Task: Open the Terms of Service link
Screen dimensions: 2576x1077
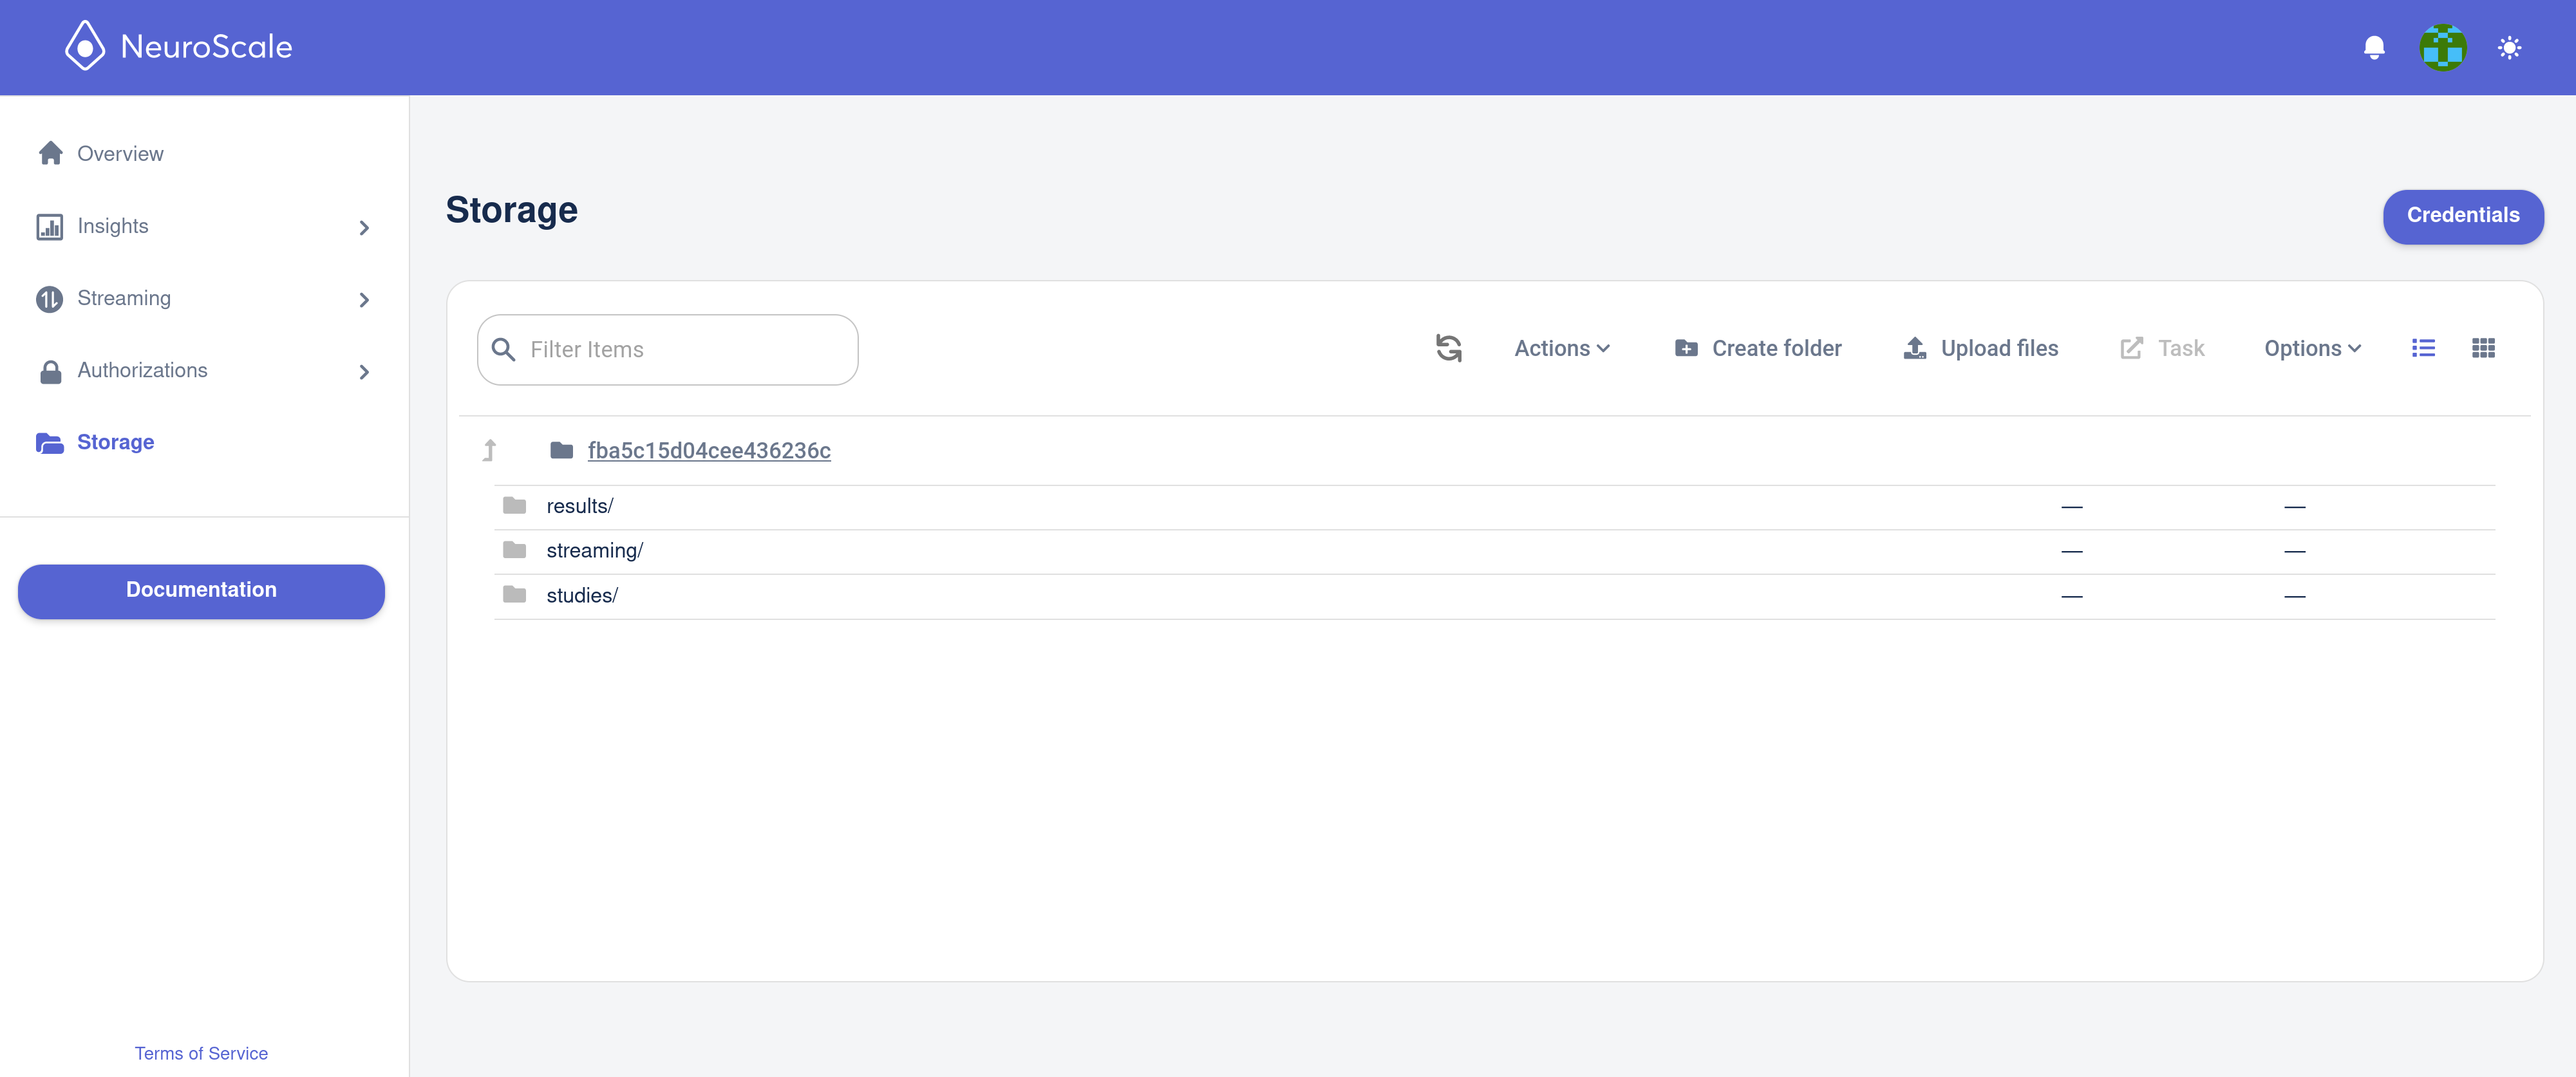Action: (x=201, y=1053)
